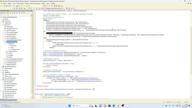Open the Действия dropdown menu
This screenshot has width=192, height=108.
(x=3, y=13)
